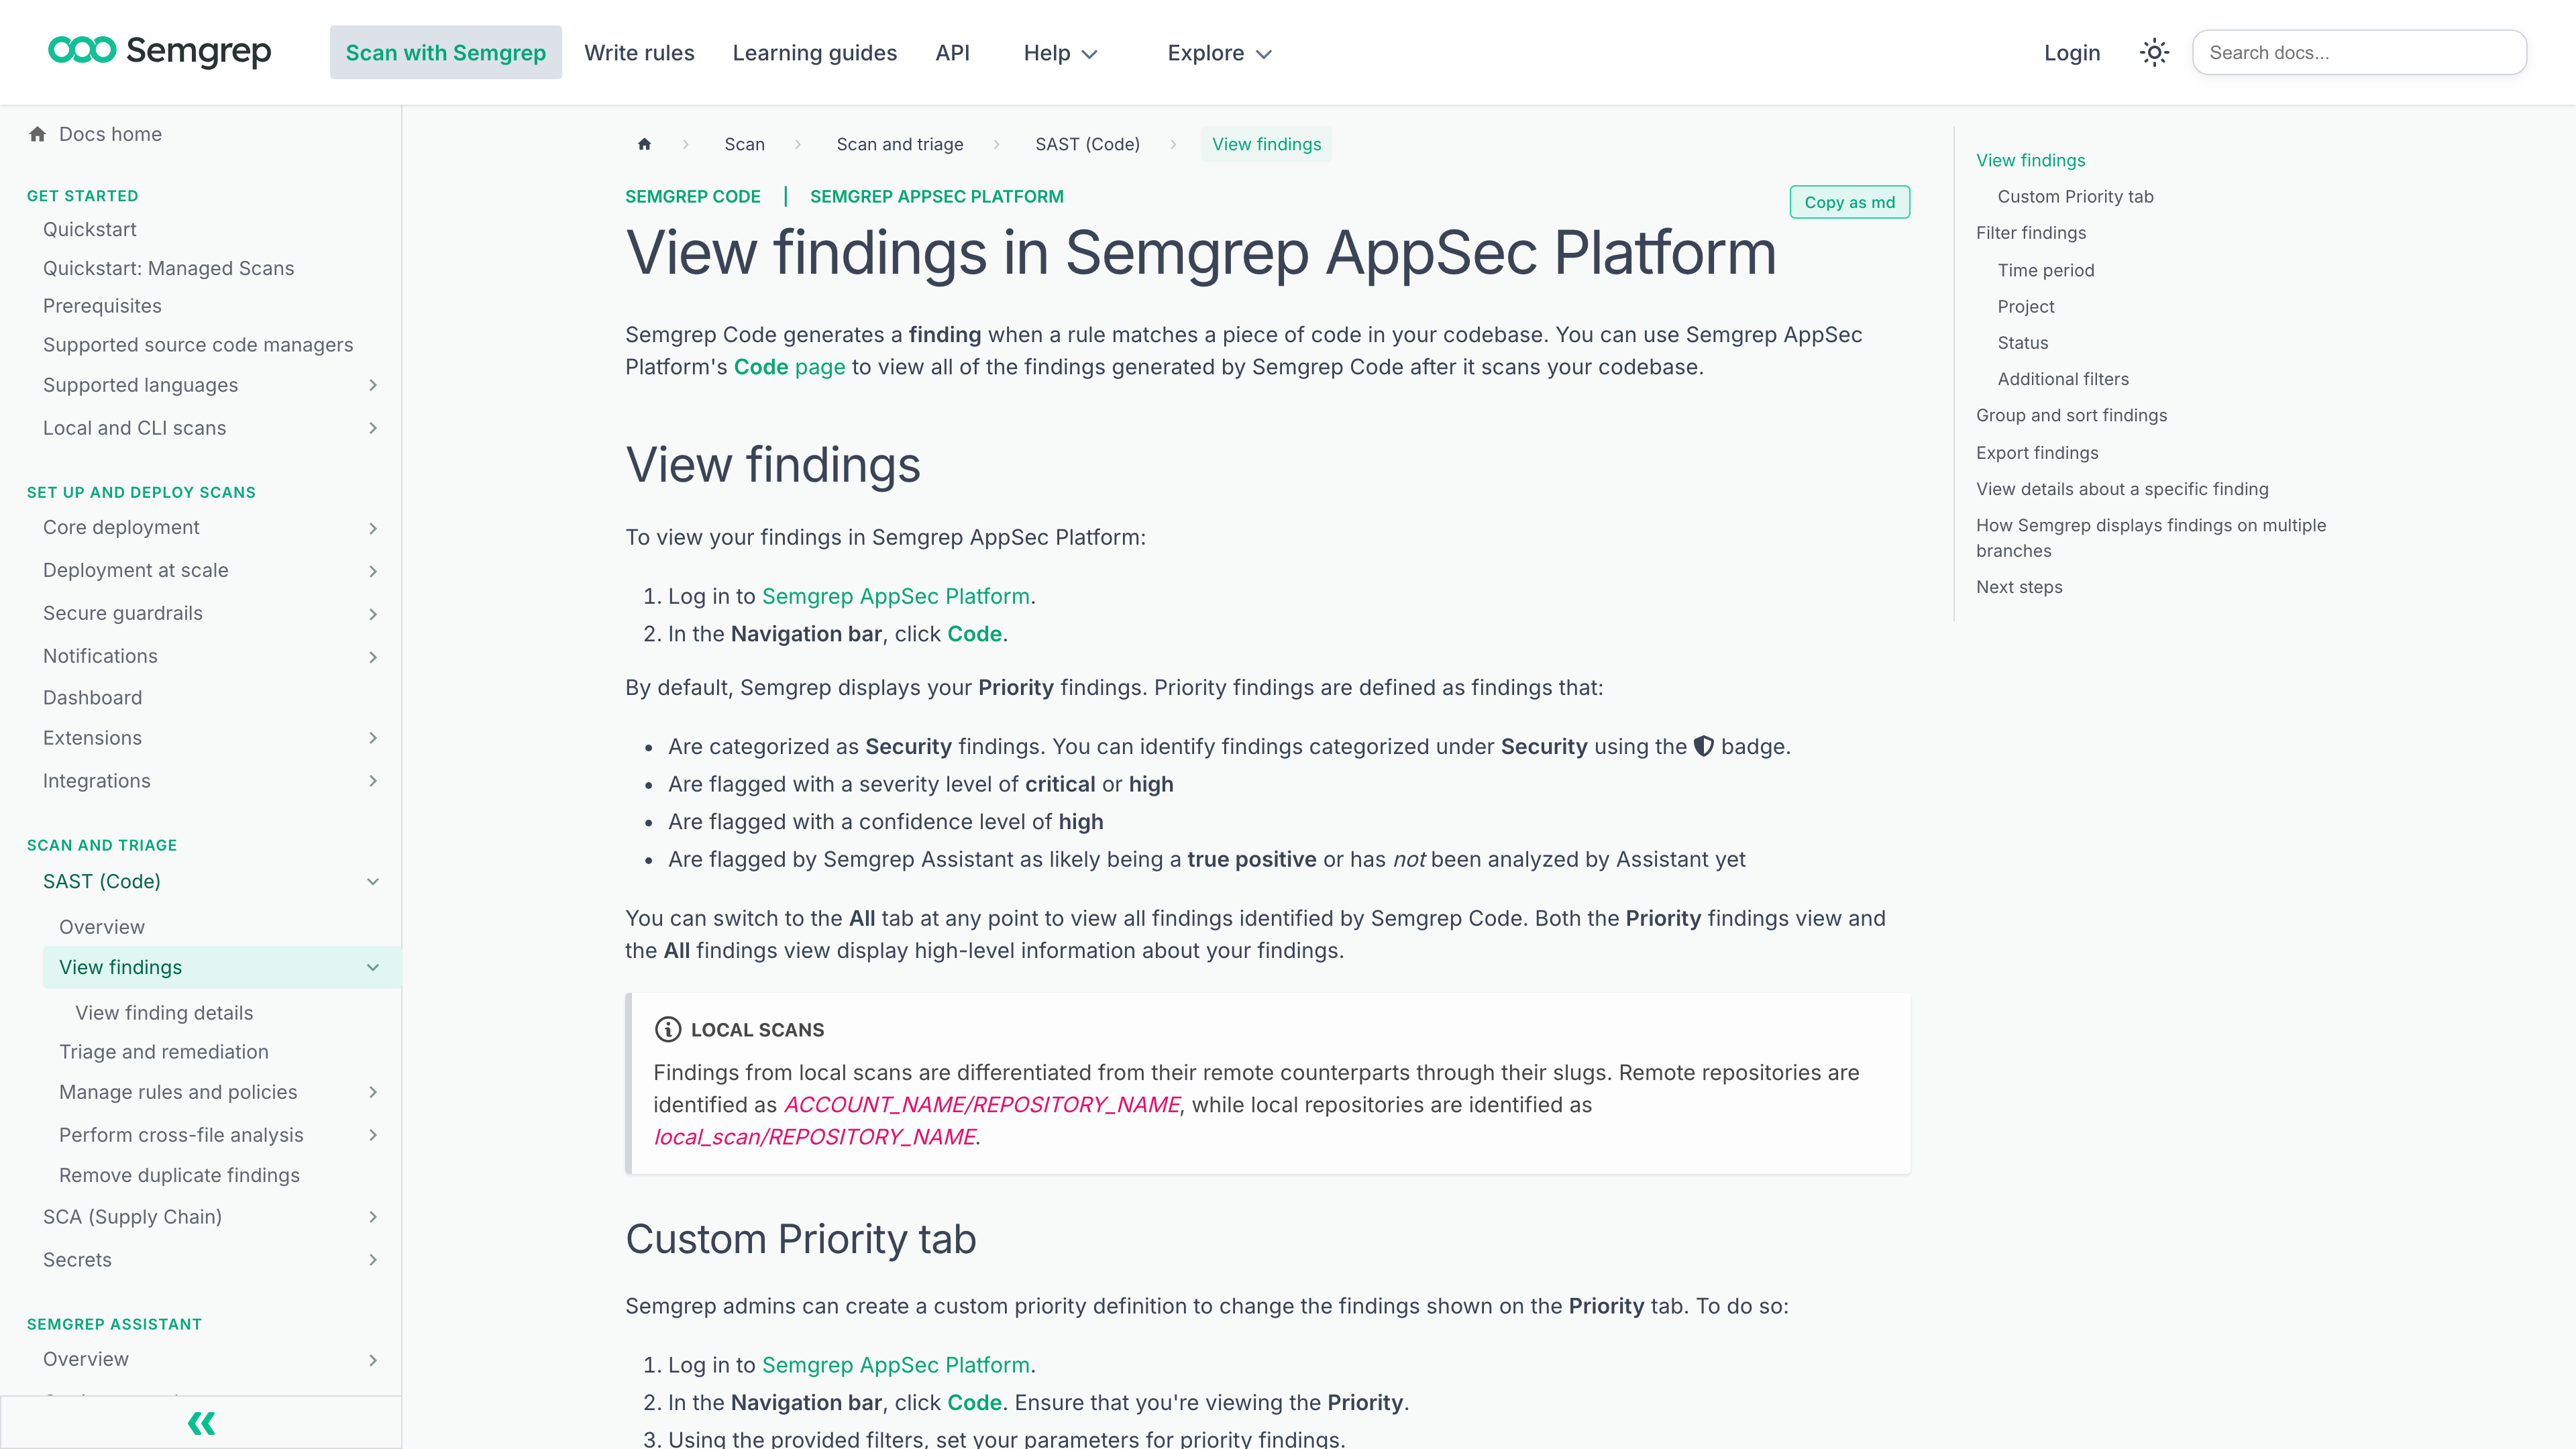Click the breadcrumb home icon
This screenshot has height=1449, width=2576.
(645, 144)
